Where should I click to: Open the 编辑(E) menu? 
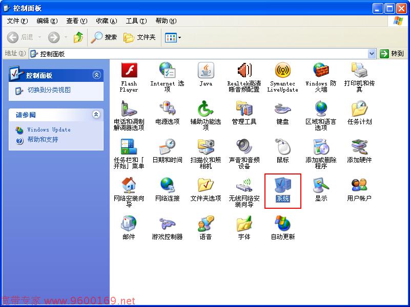coord(47,21)
